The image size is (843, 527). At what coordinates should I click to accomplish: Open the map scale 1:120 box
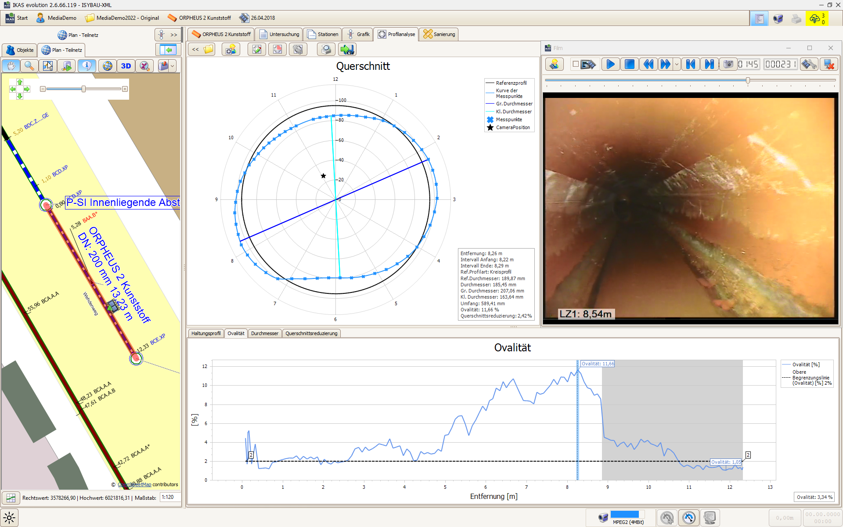[x=169, y=497]
